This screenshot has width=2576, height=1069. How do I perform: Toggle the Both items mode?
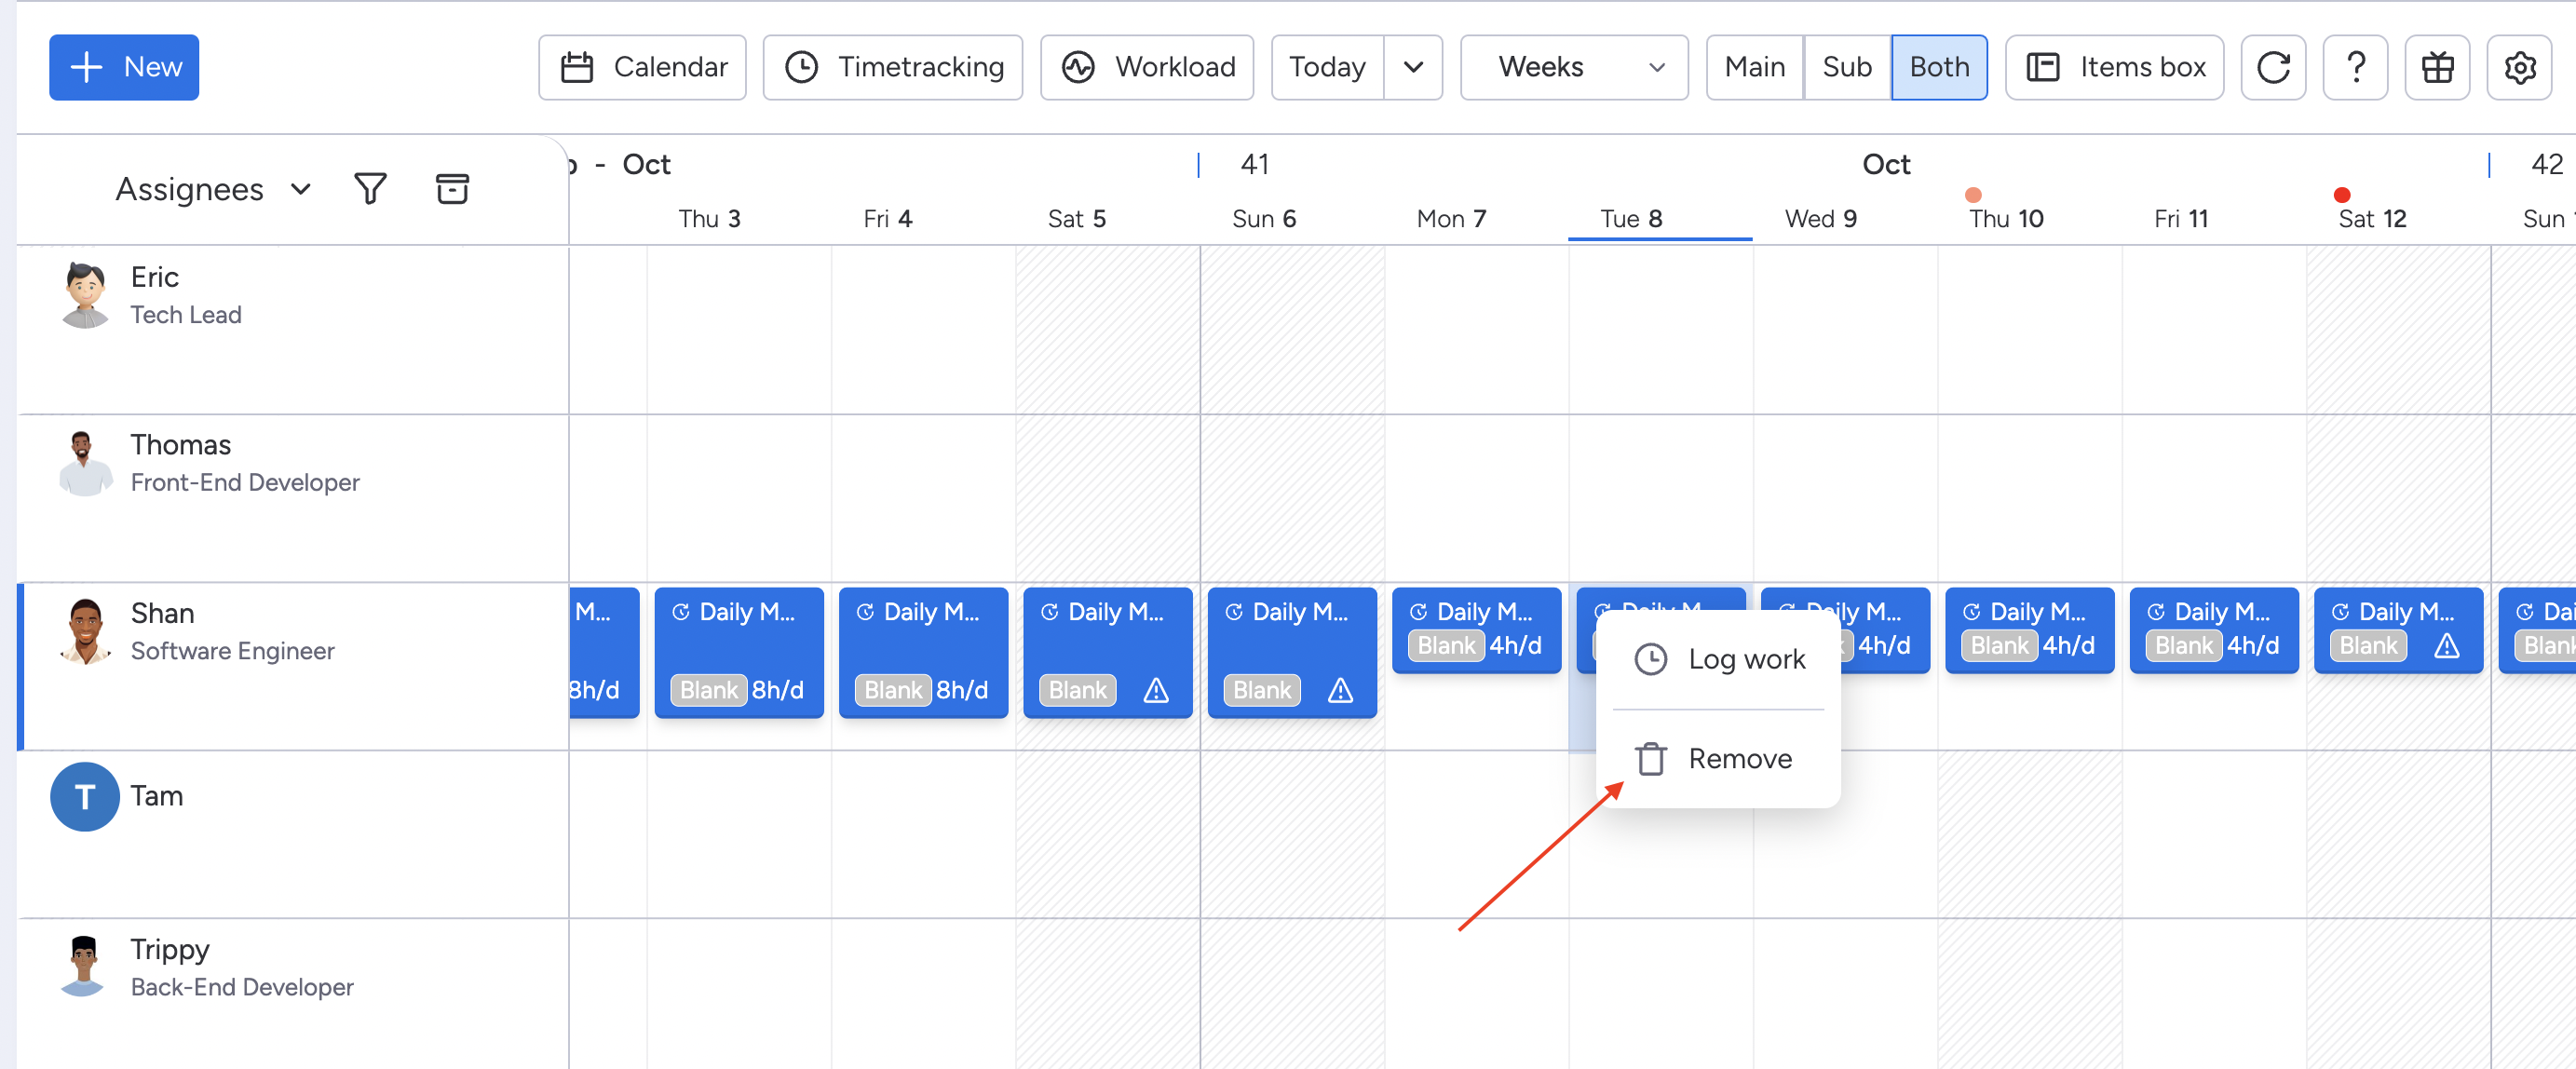click(x=1939, y=66)
